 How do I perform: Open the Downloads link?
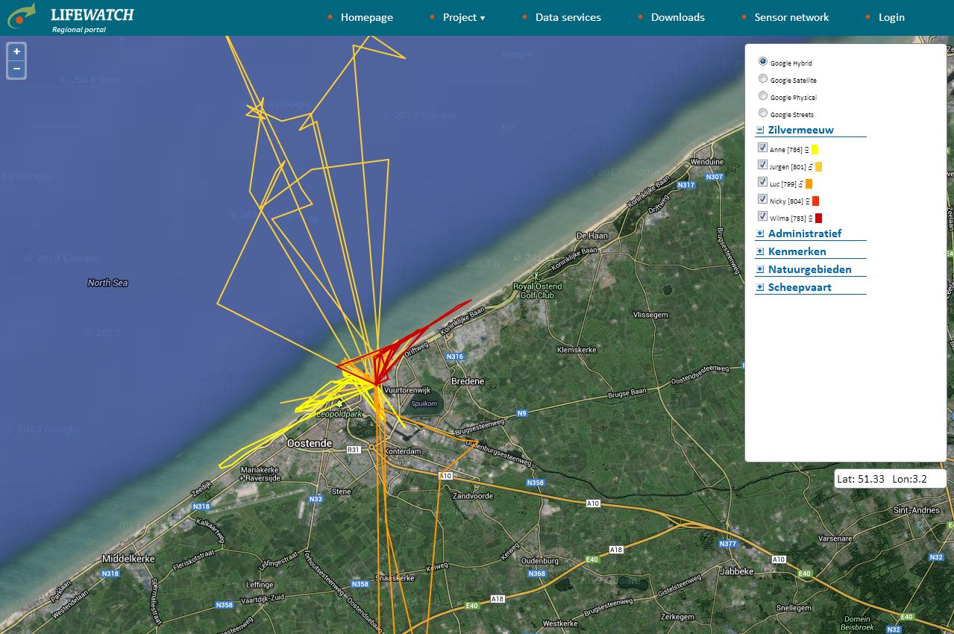click(x=677, y=17)
